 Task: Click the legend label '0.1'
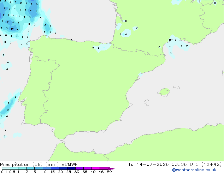[4, 172]
